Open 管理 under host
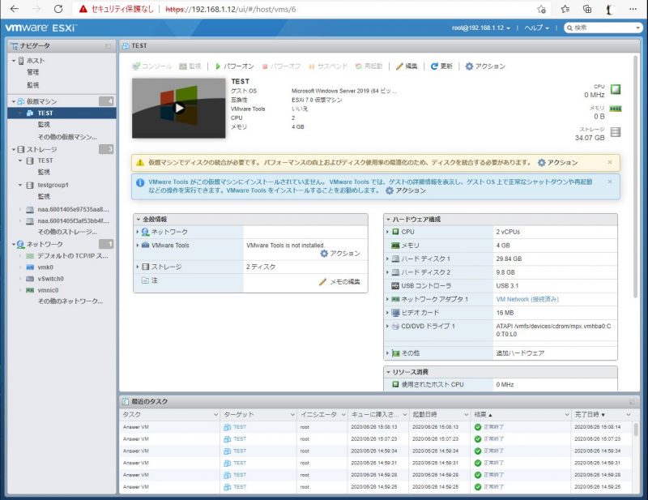Image resolution: width=648 pixels, height=500 pixels. tap(32, 72)
